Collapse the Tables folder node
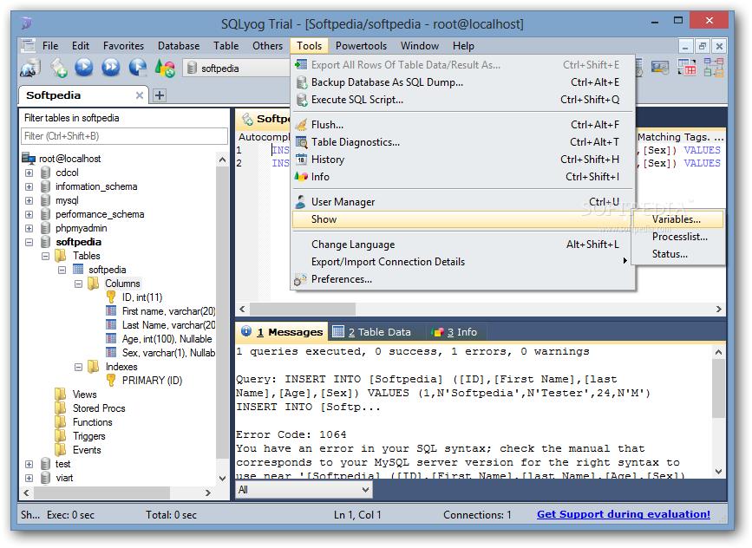 click(46, 256)
